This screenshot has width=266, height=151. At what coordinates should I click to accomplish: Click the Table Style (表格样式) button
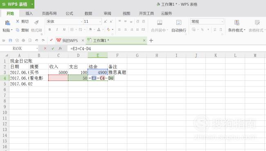click(x=257, y=26)
